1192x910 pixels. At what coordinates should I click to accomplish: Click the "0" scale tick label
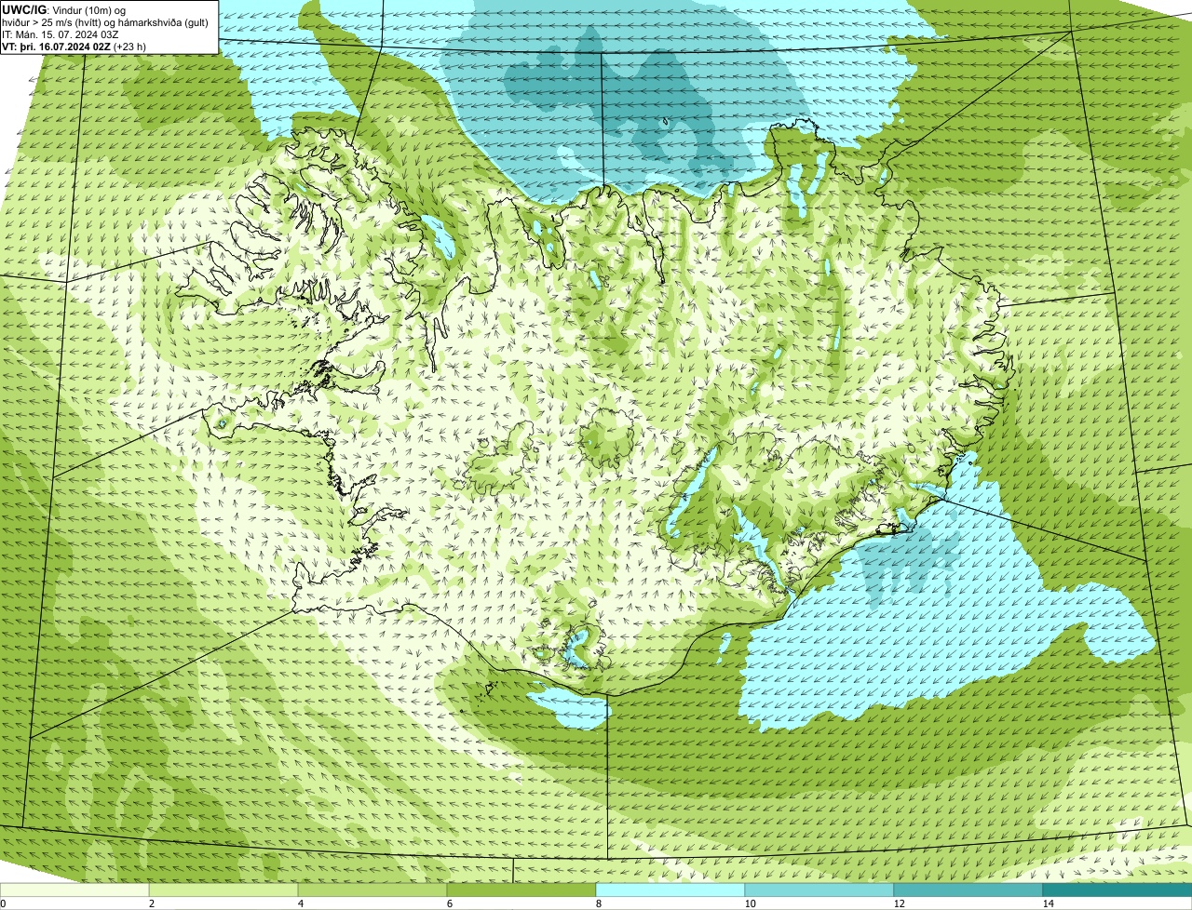click(3, 903)
